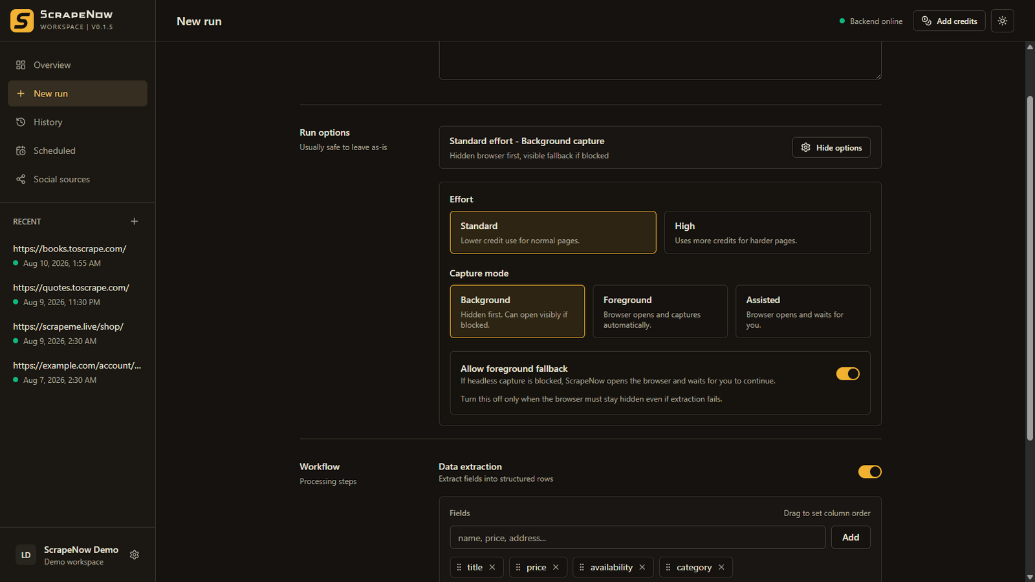Grab the category chip drag handle
The image size is (1035, 582).
click(x=668, y=567)
